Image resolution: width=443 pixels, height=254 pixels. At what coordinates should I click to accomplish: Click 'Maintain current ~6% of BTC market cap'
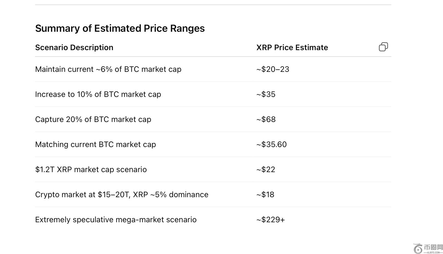coord(108,69)
